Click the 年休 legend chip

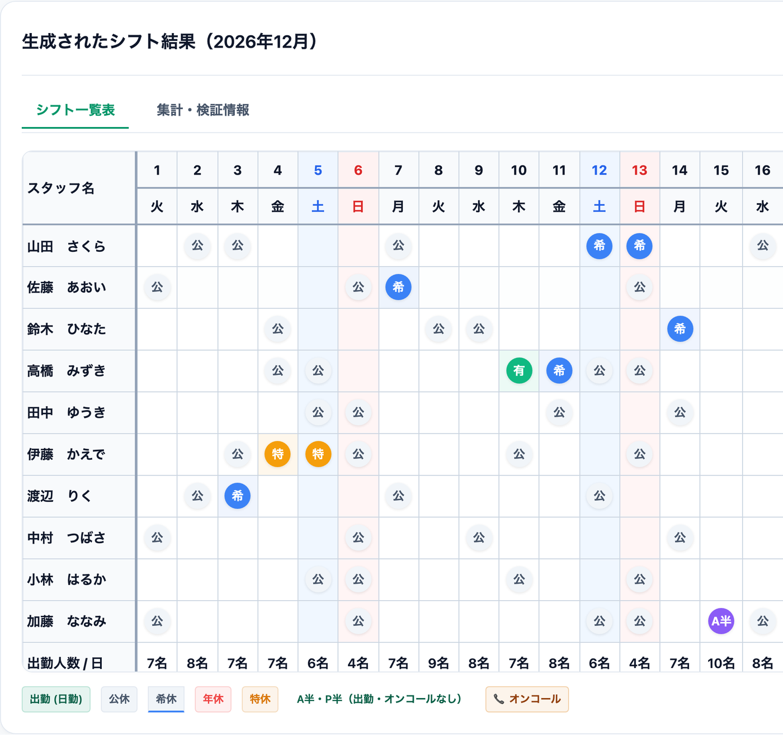[213, 699]
